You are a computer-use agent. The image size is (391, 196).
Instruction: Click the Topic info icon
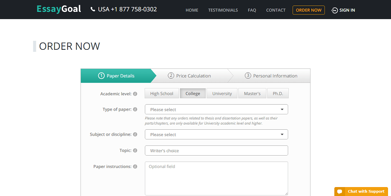coord(135,151)
